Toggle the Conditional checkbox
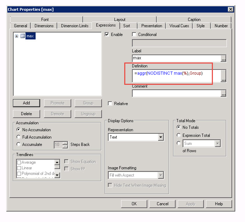Image resolution: width=245 pixels, height=222 pixels. 134,34
